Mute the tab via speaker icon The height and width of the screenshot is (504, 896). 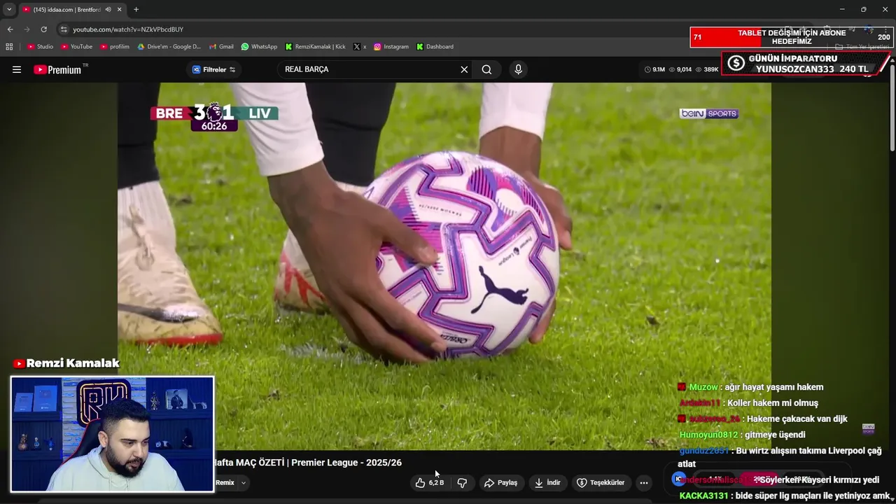108,9
